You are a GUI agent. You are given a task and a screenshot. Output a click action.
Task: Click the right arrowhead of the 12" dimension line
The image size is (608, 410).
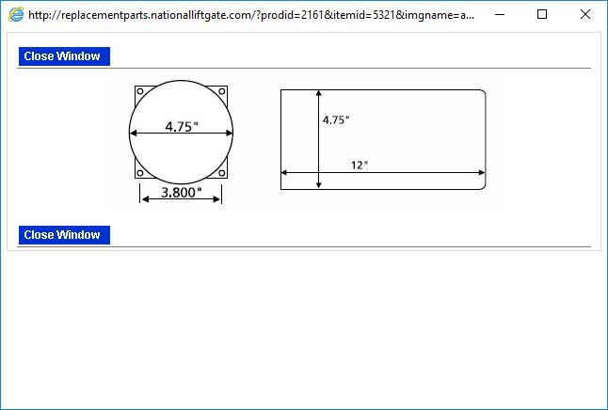[482, 173]
